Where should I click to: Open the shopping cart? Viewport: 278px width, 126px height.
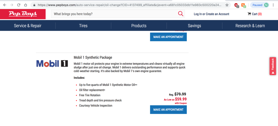tap(254, 14)
